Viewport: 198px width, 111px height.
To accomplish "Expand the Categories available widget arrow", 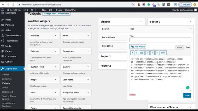I will [x=88, y=51].
